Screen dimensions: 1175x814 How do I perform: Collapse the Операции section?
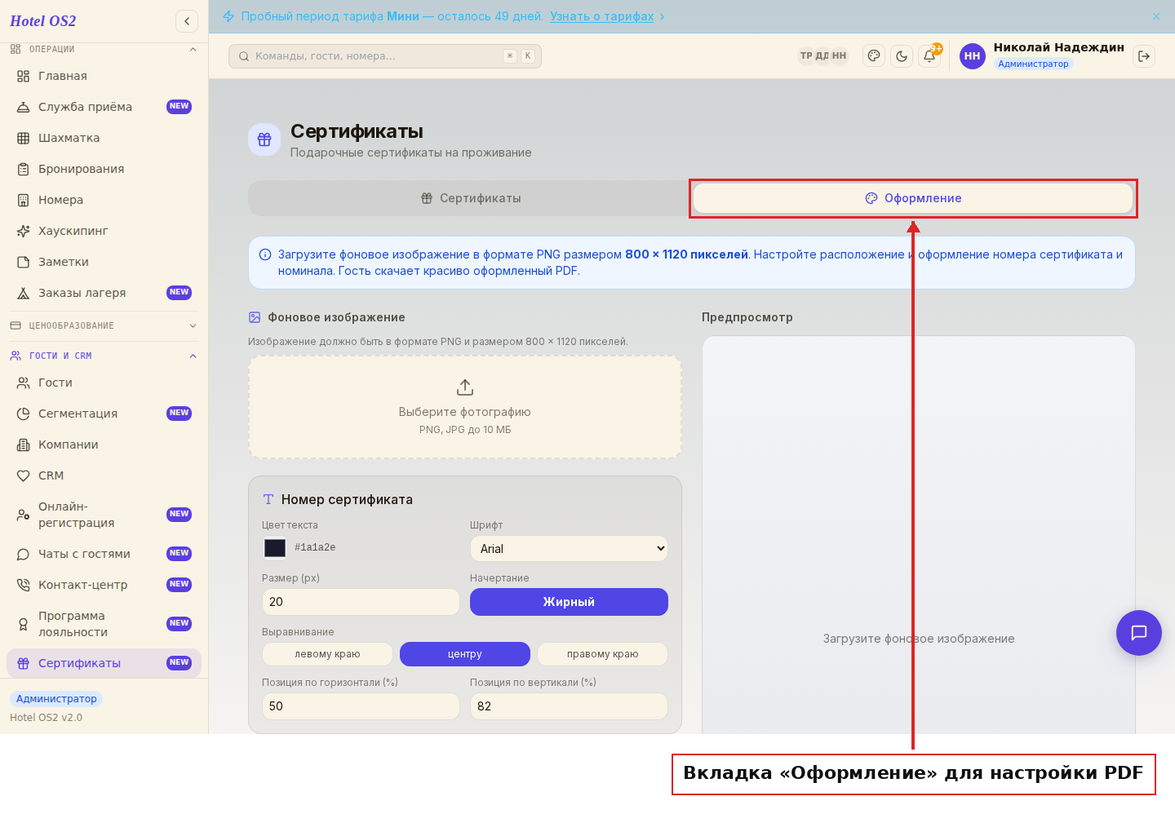104,49
